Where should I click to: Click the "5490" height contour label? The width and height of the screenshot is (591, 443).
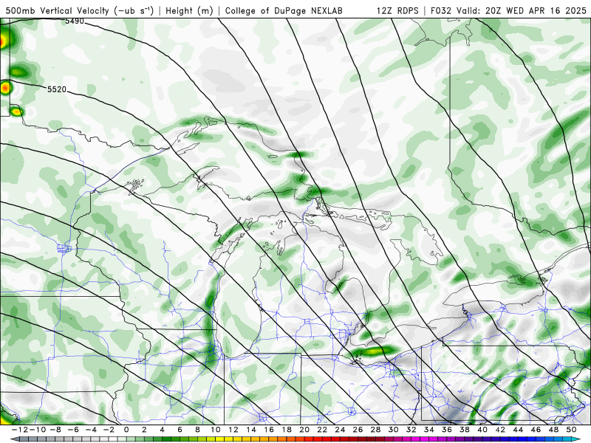tap(75, 21)
